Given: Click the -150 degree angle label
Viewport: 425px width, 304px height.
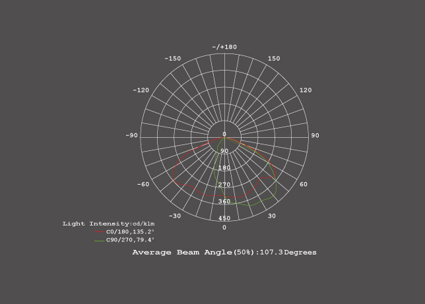Looking at the screenshot, I should 172,59.
